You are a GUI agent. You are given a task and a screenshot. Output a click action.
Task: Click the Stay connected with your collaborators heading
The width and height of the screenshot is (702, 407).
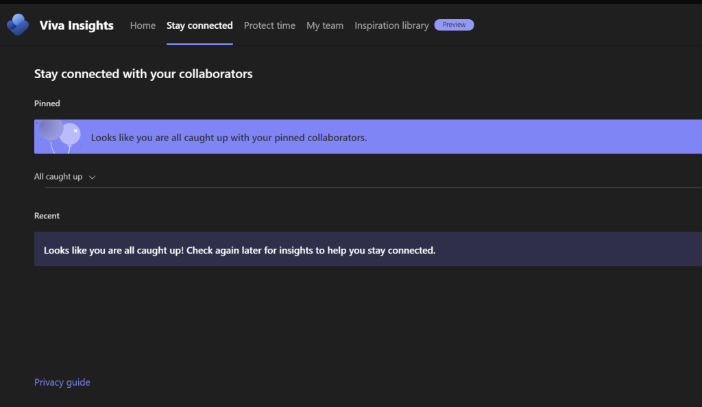(x=143, y=74)
